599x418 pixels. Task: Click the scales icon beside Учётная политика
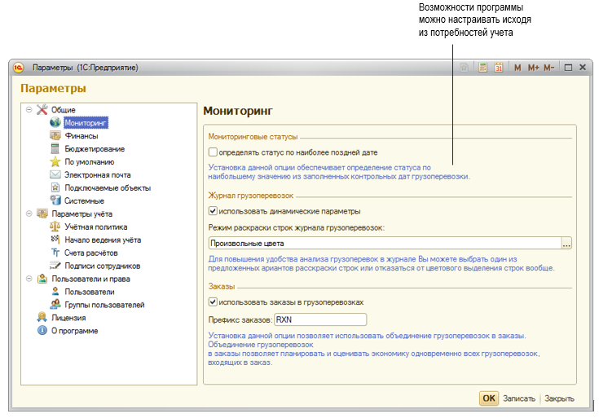coord(55,227)
